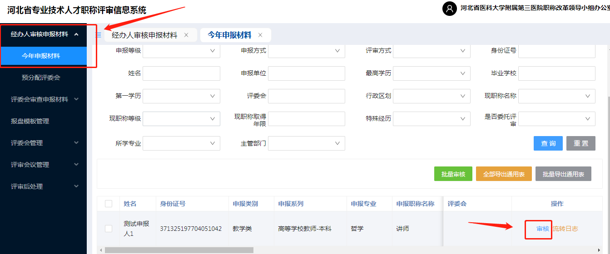The height and width of the screenshot is (254, 610).
Task: Select the header checkbox to select all rows
Action: coord(109,204)
